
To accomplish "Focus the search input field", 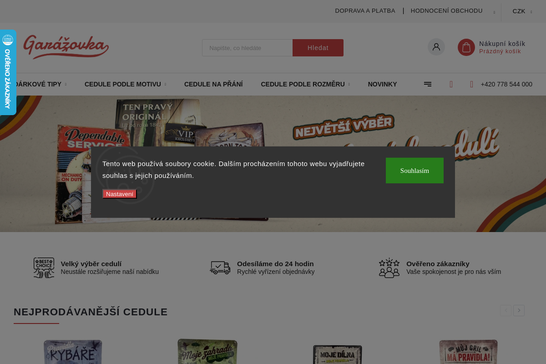I will tap(247, 48).
